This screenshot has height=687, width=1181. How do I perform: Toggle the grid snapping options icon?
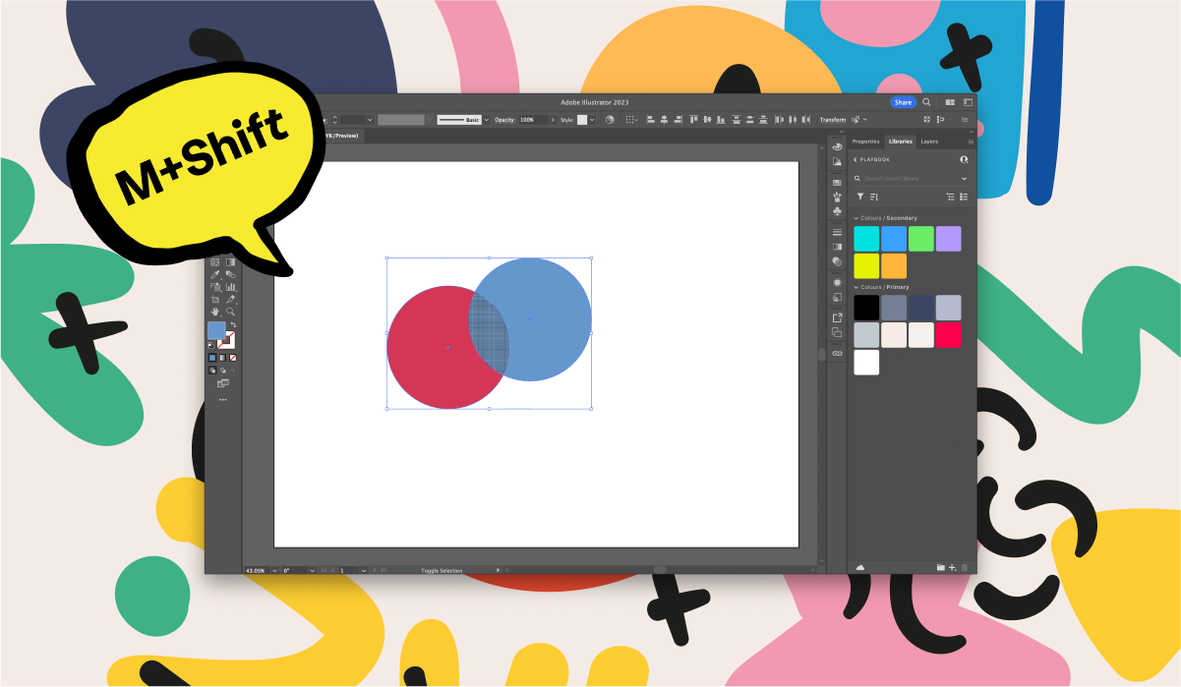pos(631,120)
